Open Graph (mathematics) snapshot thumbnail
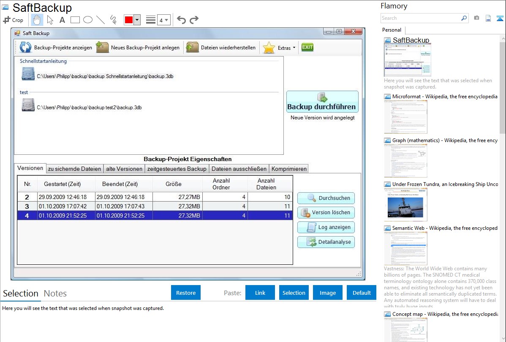The height and width of the screenshot is (342, 506). (x=405, y=161)
